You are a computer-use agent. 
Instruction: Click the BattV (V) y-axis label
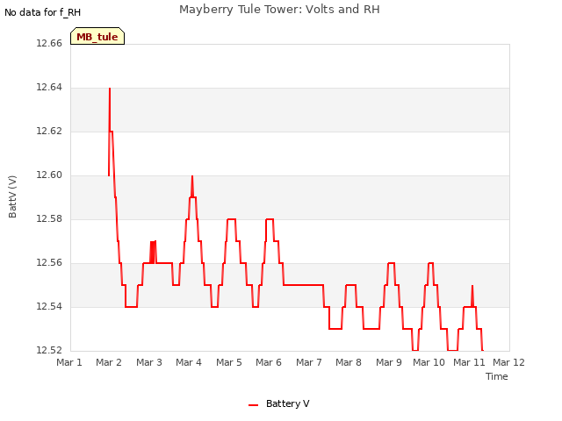pos(12,196)
